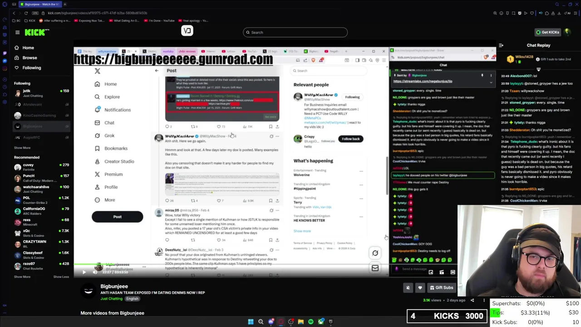This screenshot has height=327, width=581.
Task: Share this video
Action: (x=472, y=300)
